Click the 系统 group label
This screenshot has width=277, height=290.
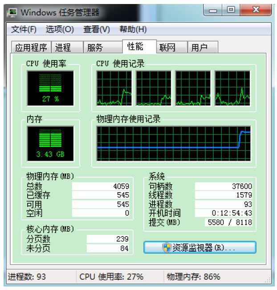tap(157, 176)
